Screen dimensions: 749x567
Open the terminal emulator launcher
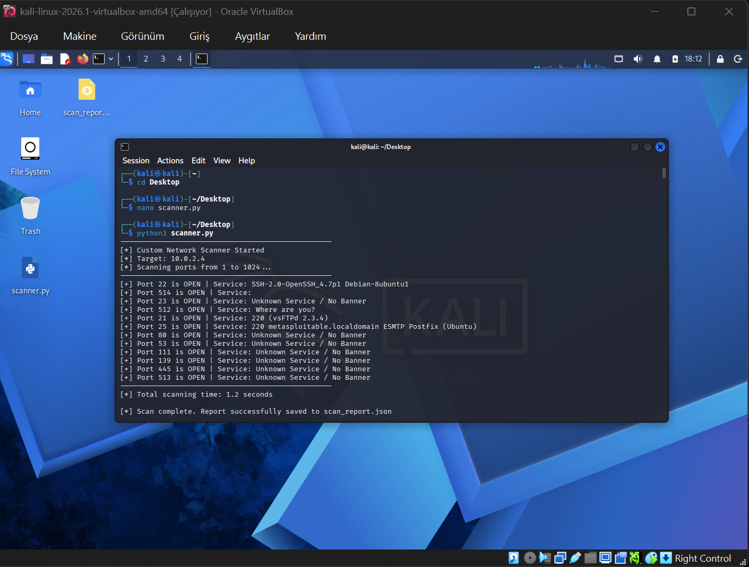[x=99, y=59]
